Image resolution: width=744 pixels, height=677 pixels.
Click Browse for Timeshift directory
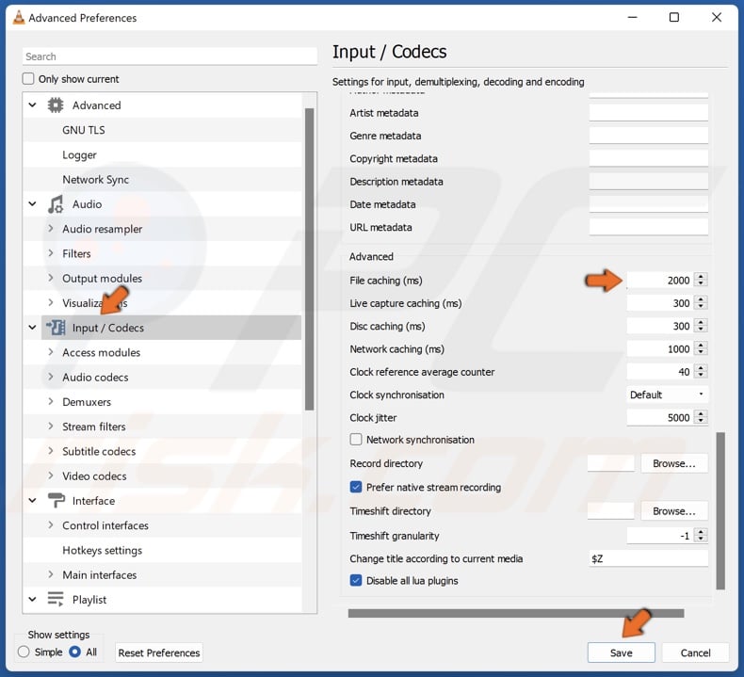pos(674,510)
